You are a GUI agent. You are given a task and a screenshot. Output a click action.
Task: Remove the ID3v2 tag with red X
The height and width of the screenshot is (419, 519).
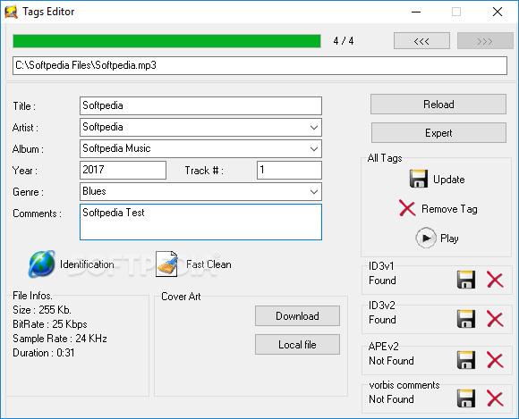(495, 319)
